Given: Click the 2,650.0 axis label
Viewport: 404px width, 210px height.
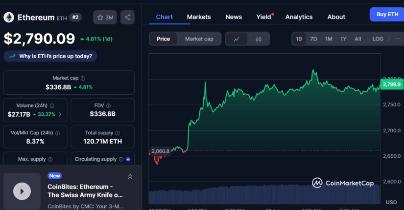Looking at the screenshot, I should tap(392, 156).
